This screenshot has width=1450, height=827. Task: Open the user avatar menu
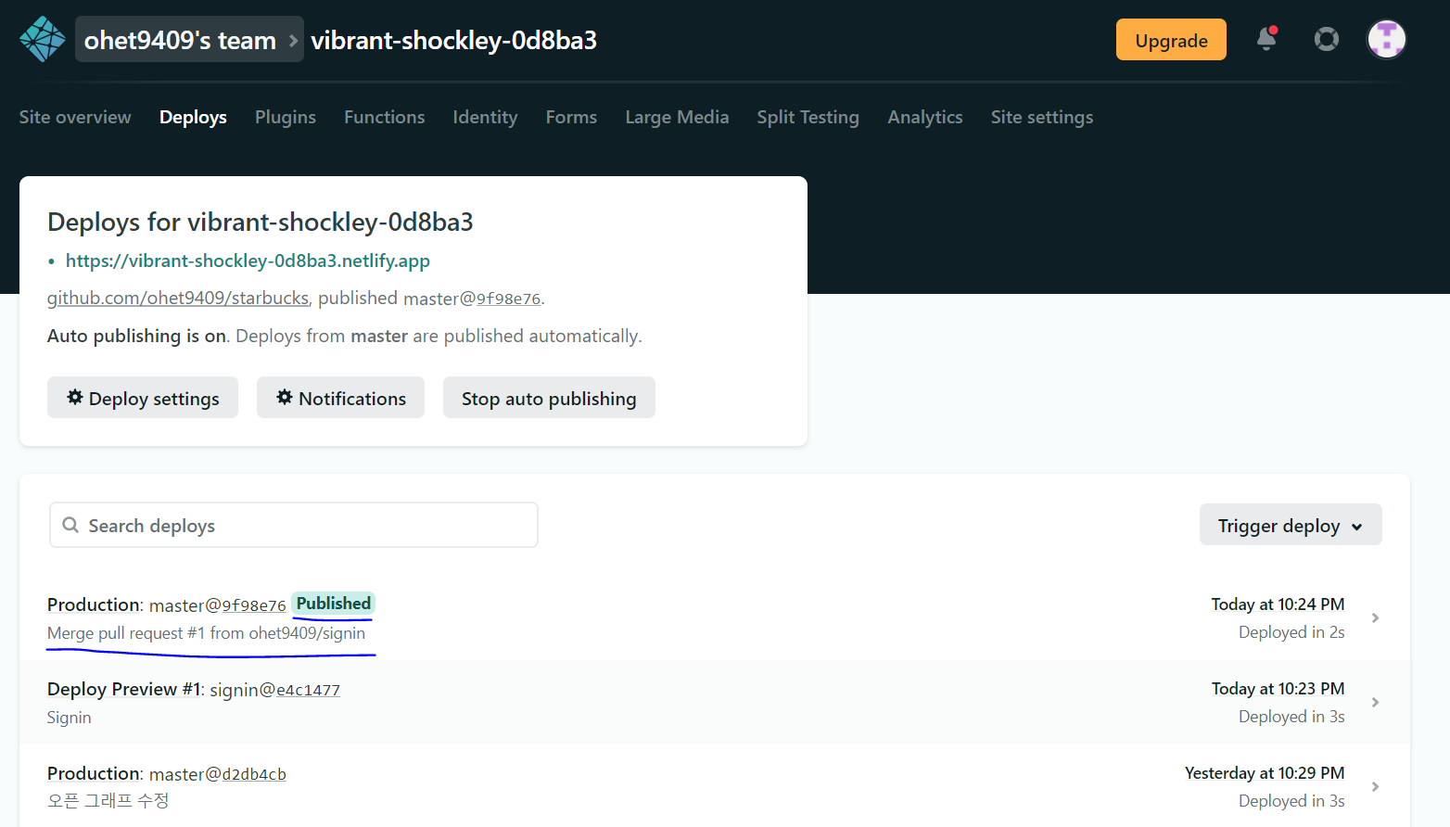click(1387, 39)
